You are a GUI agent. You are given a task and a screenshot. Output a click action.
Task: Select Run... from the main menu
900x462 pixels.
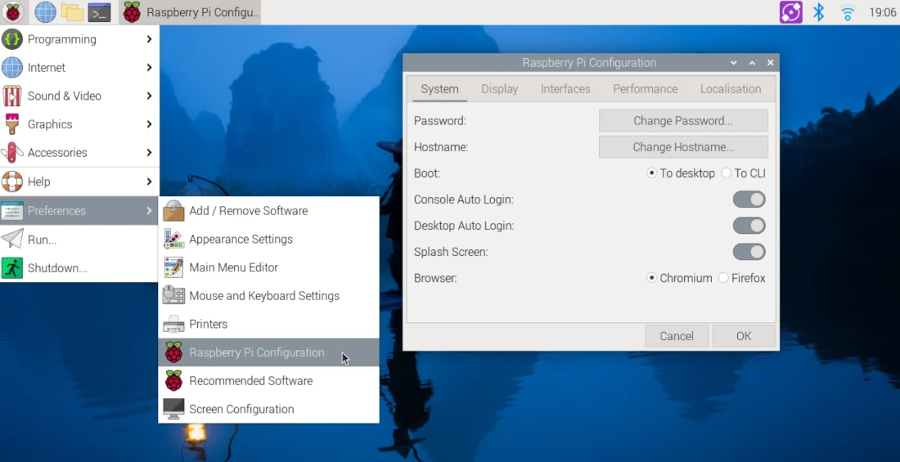tap(79, 240)
